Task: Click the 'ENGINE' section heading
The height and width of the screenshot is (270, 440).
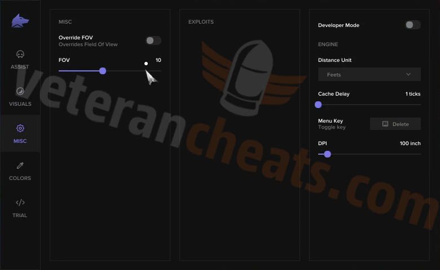Action: point(328,44)
